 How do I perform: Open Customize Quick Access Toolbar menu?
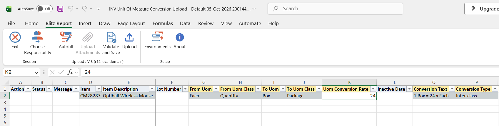pyautogui.click(x=99, y=9)
